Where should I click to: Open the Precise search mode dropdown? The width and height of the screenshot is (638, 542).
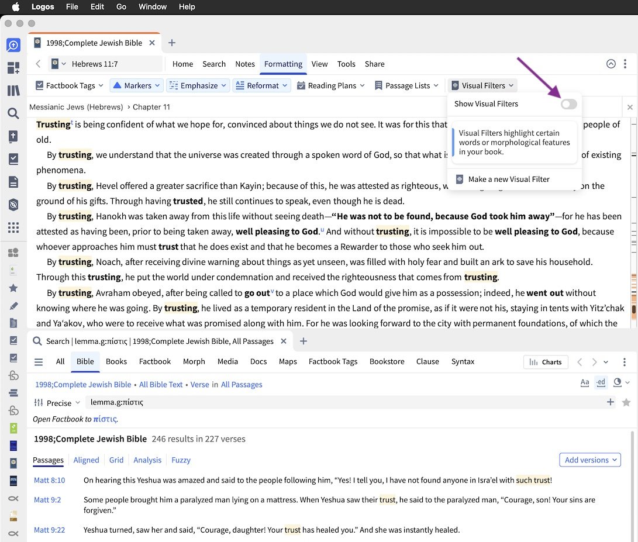(57, 403)
